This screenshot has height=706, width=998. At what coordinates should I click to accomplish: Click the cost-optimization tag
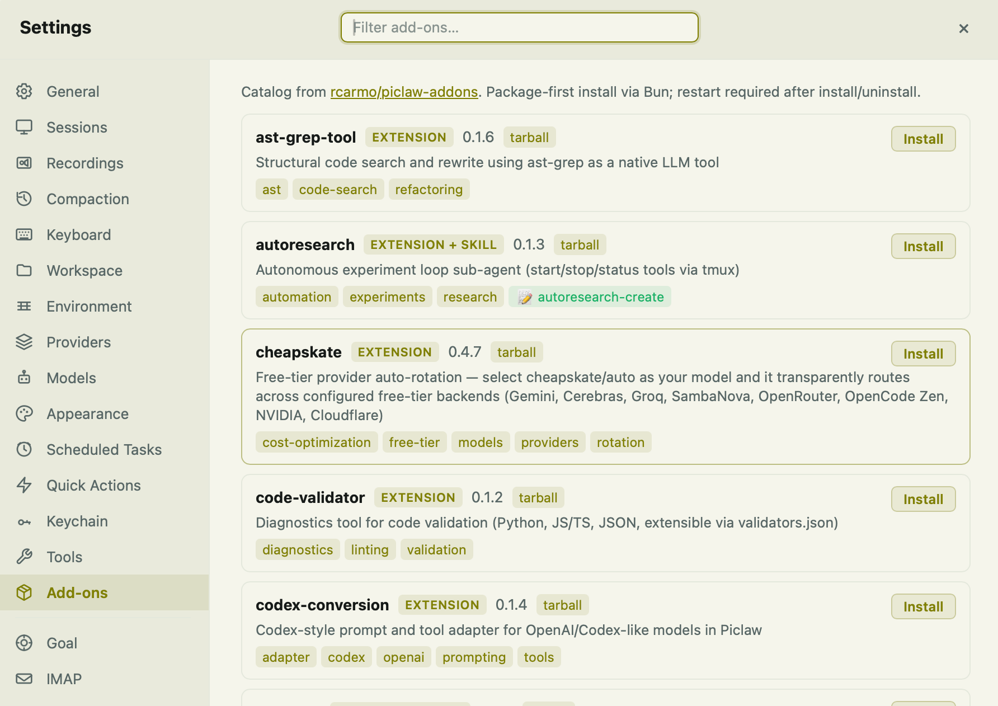317,442
